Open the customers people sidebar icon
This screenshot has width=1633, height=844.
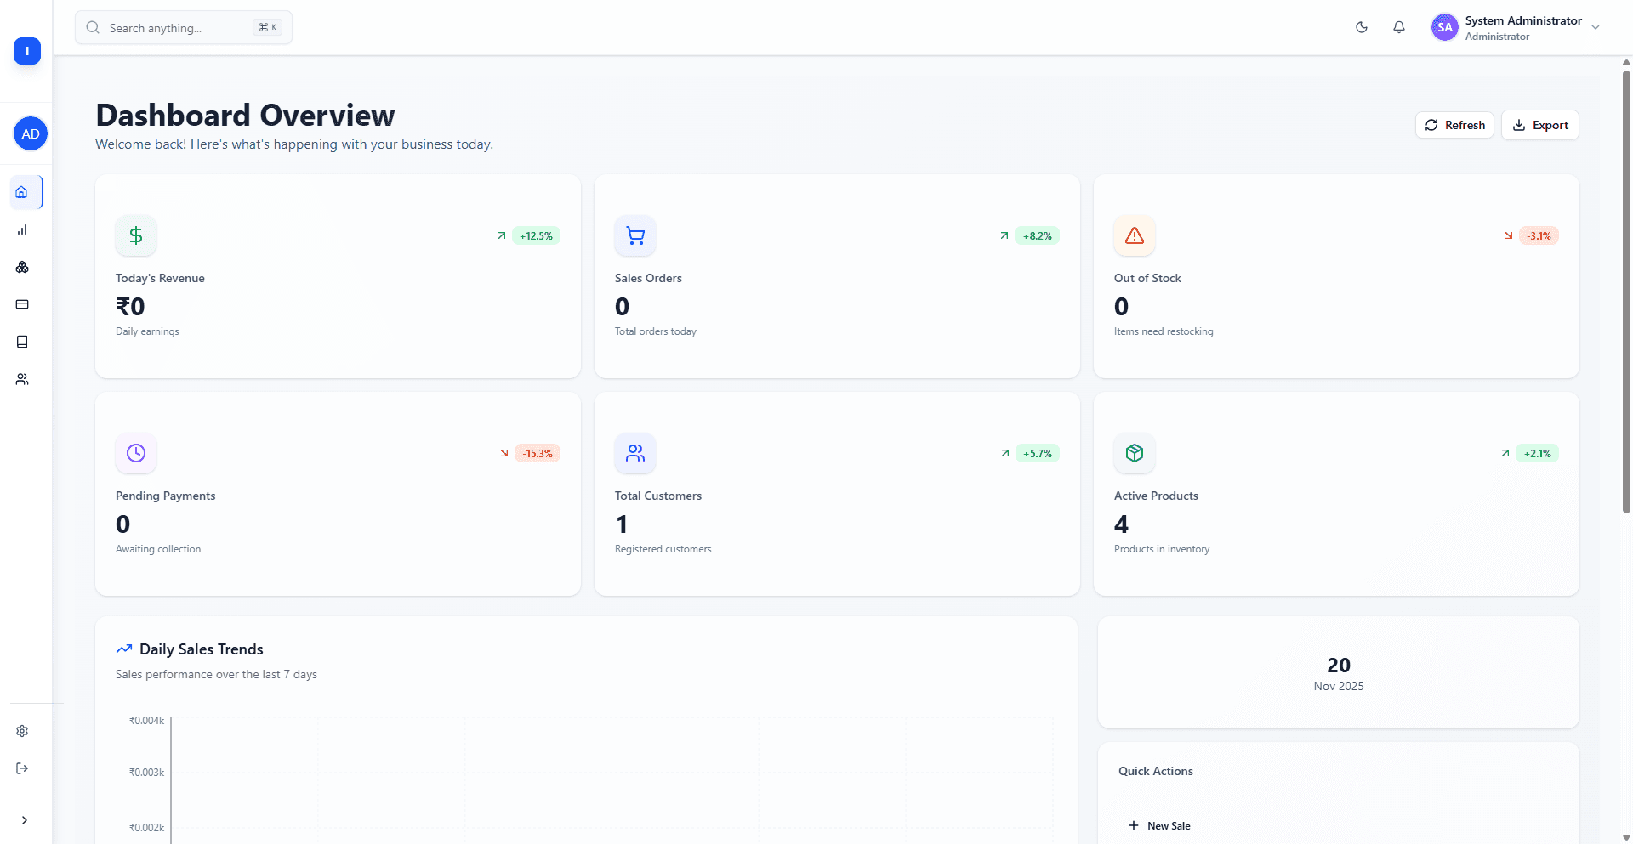click(22, 379)
